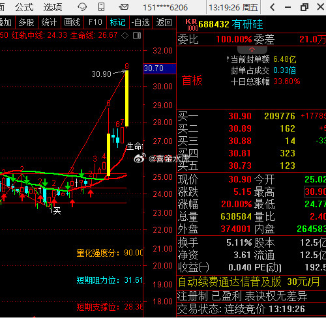Click the 30.70 blue price axis marker
The width and height of the screenshot is (326, 318).
(x=160, y=68)
